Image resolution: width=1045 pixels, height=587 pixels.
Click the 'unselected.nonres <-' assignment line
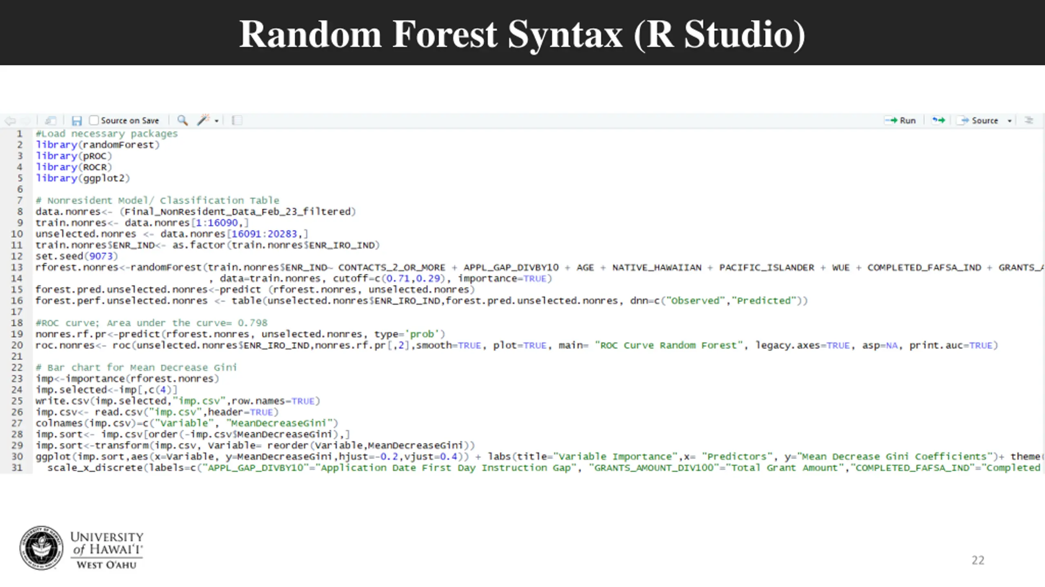[x=172, y=234]
